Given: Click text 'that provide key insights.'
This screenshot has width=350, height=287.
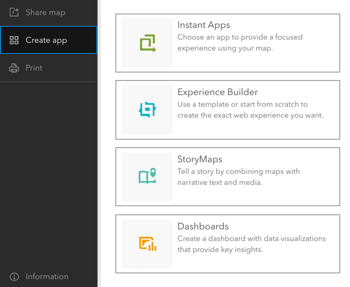Looking at the screenshot, I should (220, 250).
